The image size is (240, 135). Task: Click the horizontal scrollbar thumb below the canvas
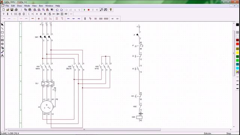pos(84,130)
